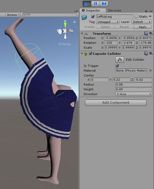Click the Position Y field
The height and width of the screenshot is (189, 154).
128,38
